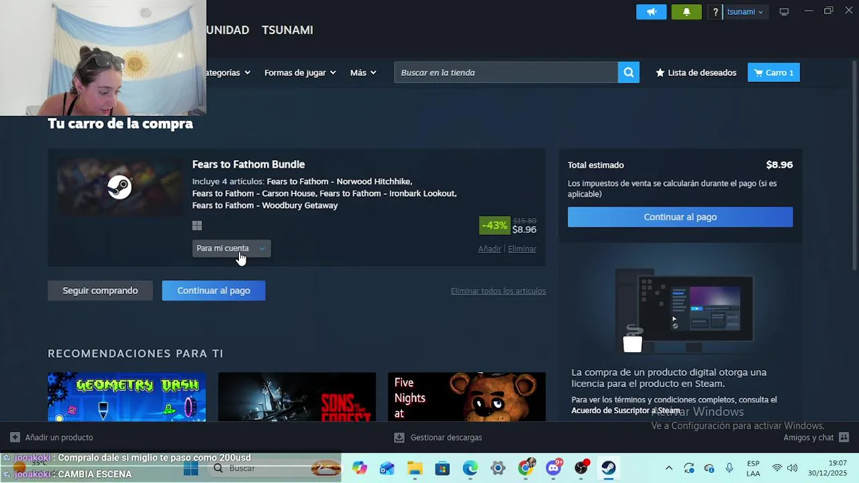The width and height of the screenshot is (859, 483).
Task: Open the Geometry Dash recommendation
Action: [127, 397]
